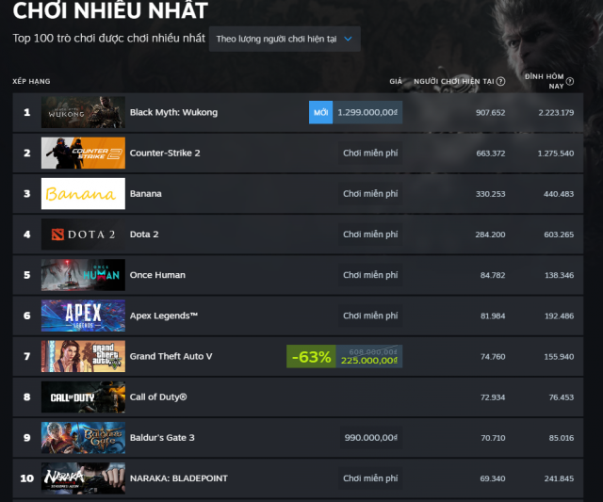Image resolution: width=603 pixels, height=502 pixels.
Task: Click rank number 10 in the list
Action: 27,478
